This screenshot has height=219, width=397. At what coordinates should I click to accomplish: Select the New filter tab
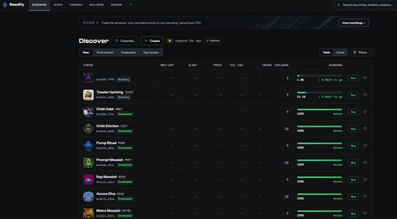(86, 53)
